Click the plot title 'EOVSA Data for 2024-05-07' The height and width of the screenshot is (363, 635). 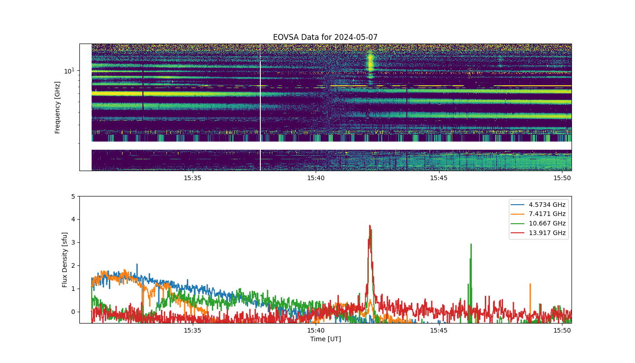325,37
